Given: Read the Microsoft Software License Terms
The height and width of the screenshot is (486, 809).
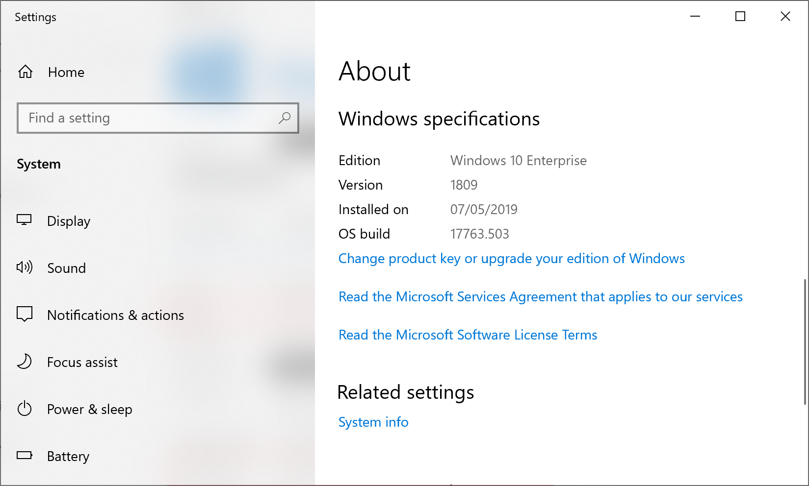Looking at the screenshot, I should click(x=468, y=335).
